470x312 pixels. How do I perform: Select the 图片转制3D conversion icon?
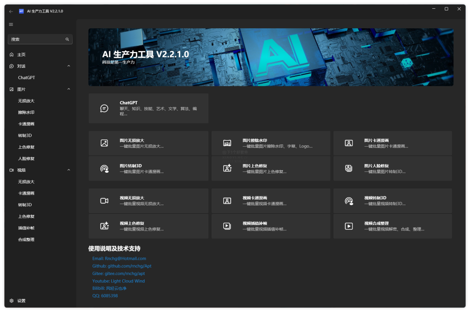tap(104, 168)
